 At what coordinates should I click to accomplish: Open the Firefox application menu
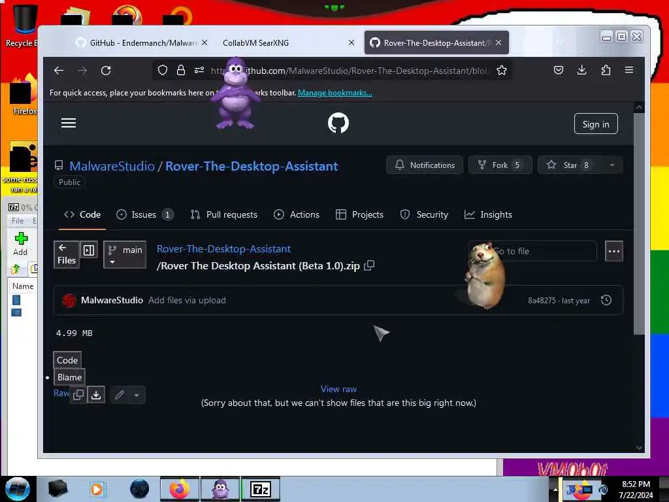[629, 70]
